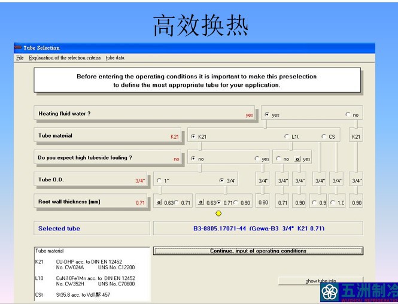Image resolution: width=398 pixels, height=304 pixels.
Task: Select 1" tube O.D. radio button
Action: [x=159, y=180]
